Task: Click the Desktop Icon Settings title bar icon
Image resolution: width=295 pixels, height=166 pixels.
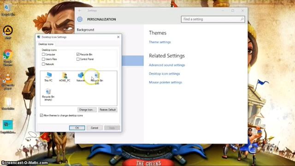Action: click(39, 37)
